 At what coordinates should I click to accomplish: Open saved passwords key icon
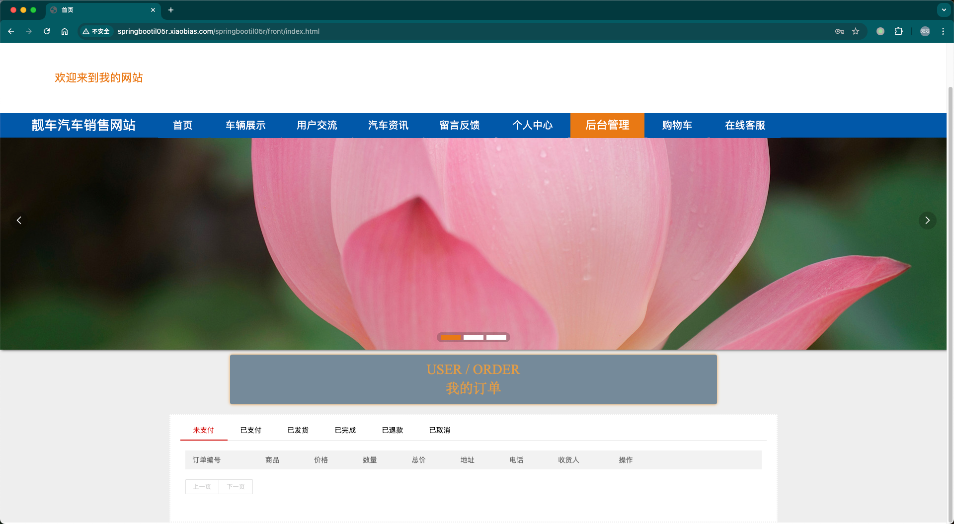point(840,31)
